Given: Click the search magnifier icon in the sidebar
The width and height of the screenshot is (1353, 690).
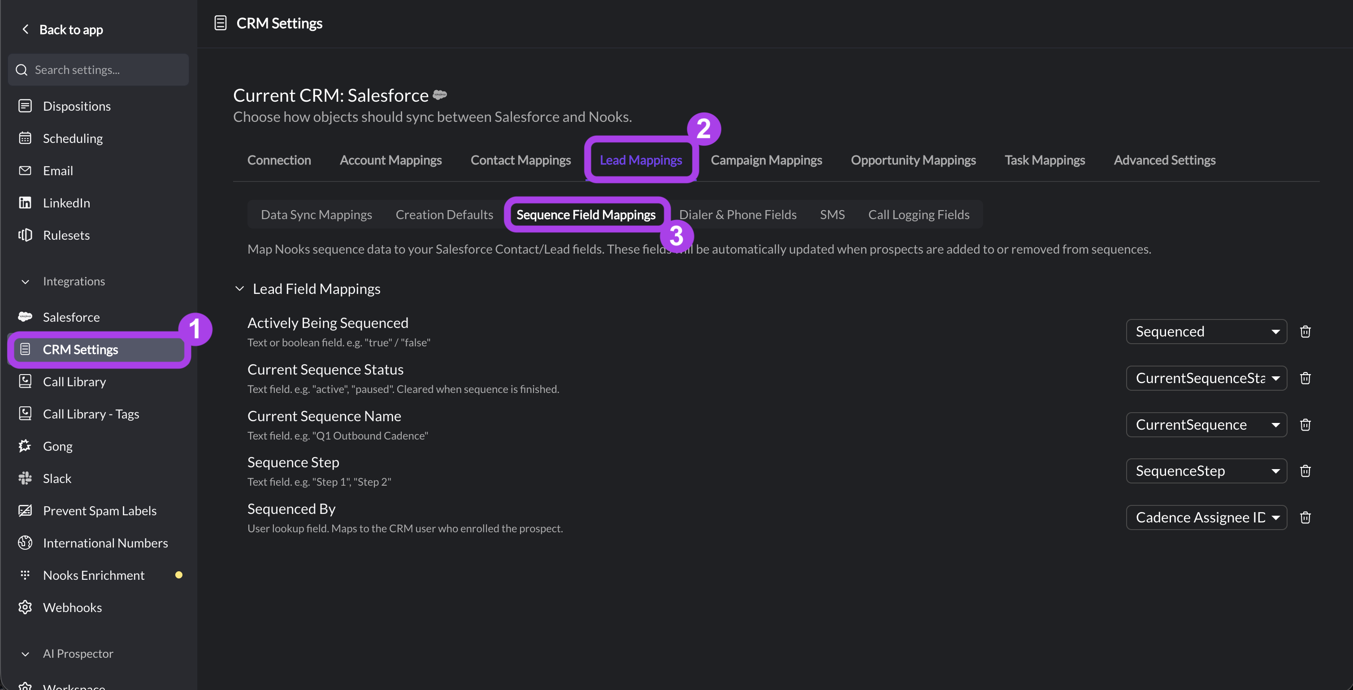Looking at the screenshot, I should click(x=22, y=70).
